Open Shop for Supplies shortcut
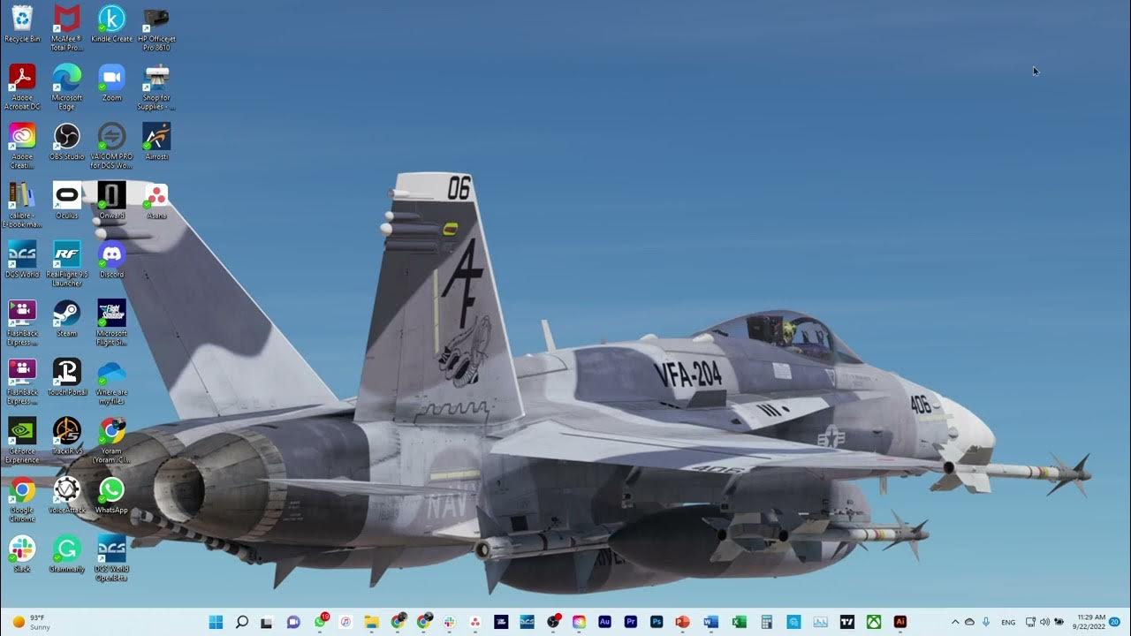Screen dimensions: 1131x636 (156, 87)
